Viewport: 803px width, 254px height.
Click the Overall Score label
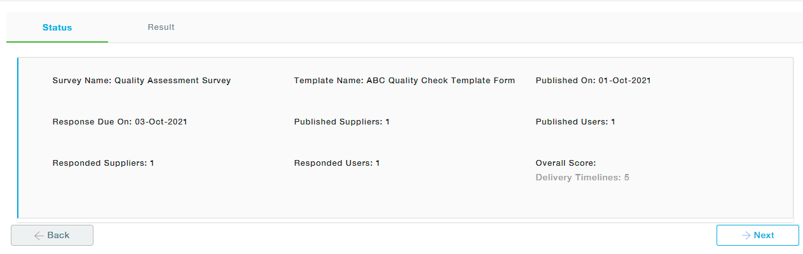click(x=565, y=163)
